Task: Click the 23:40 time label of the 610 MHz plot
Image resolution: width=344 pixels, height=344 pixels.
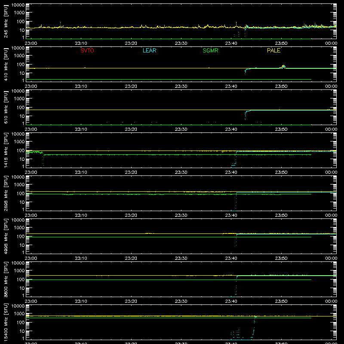Action: pos(231,129)
